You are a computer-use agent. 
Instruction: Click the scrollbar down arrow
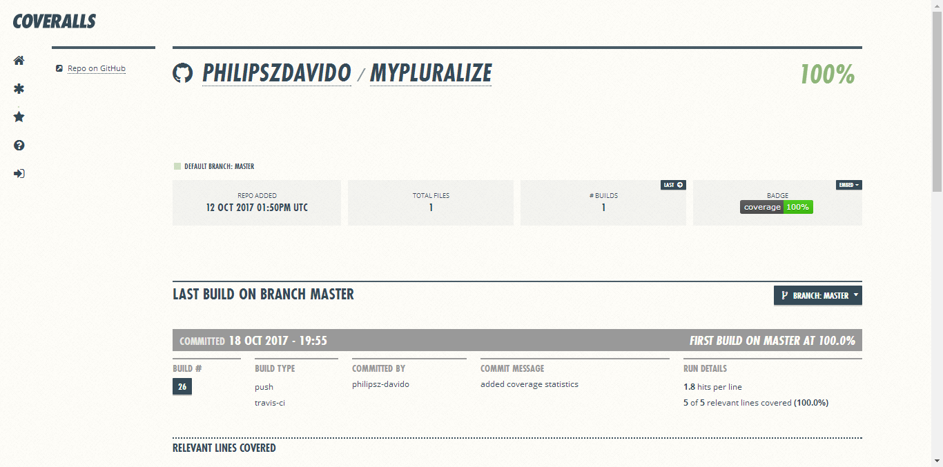click(x=937, y=461)
